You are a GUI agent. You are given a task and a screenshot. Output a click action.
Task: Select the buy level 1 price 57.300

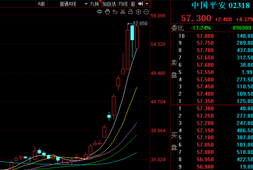pyautogui.click(x=205, y=109)
